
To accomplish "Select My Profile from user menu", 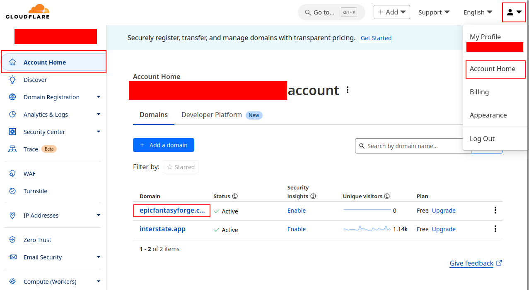I will [485, 37].
